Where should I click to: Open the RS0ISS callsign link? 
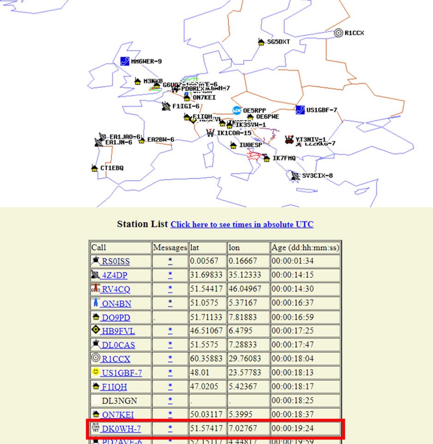click(x=116, y=261)
